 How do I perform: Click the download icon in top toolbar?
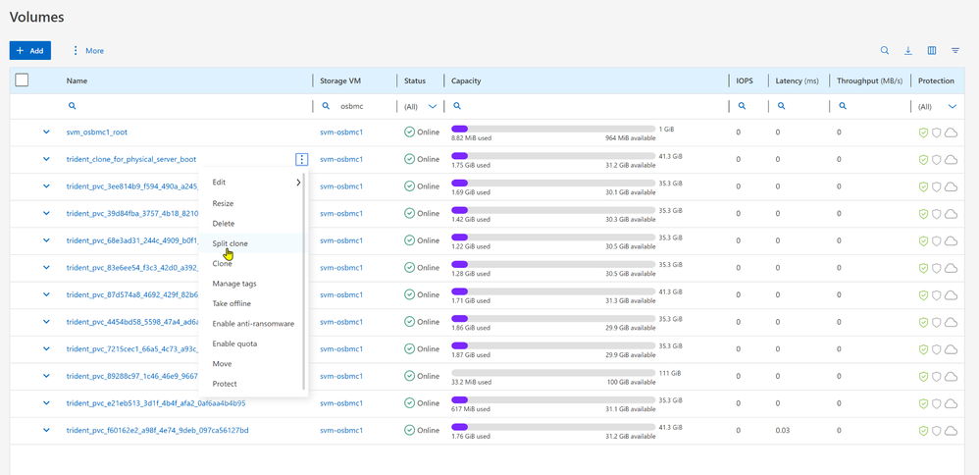coord(907,50)
